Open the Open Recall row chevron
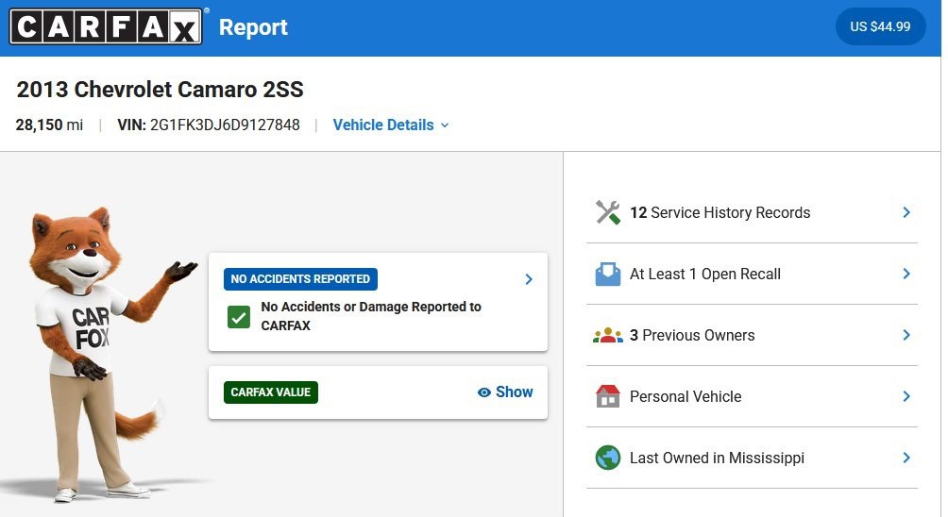Image resolution: width=948 pixels, height=517 pixels. (906, 275)
